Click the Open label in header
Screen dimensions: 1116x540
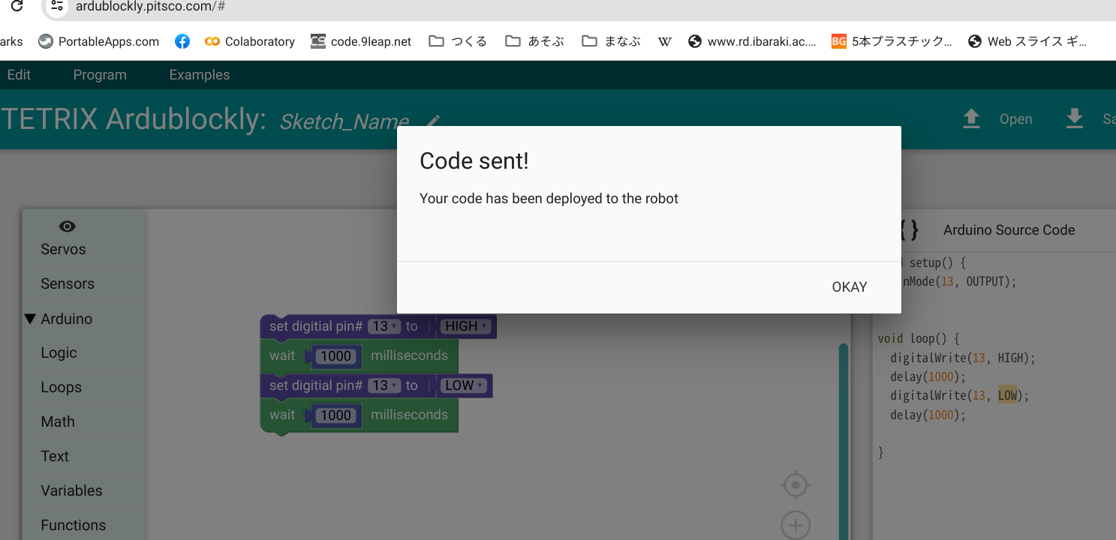click(x=1015, y=119)
